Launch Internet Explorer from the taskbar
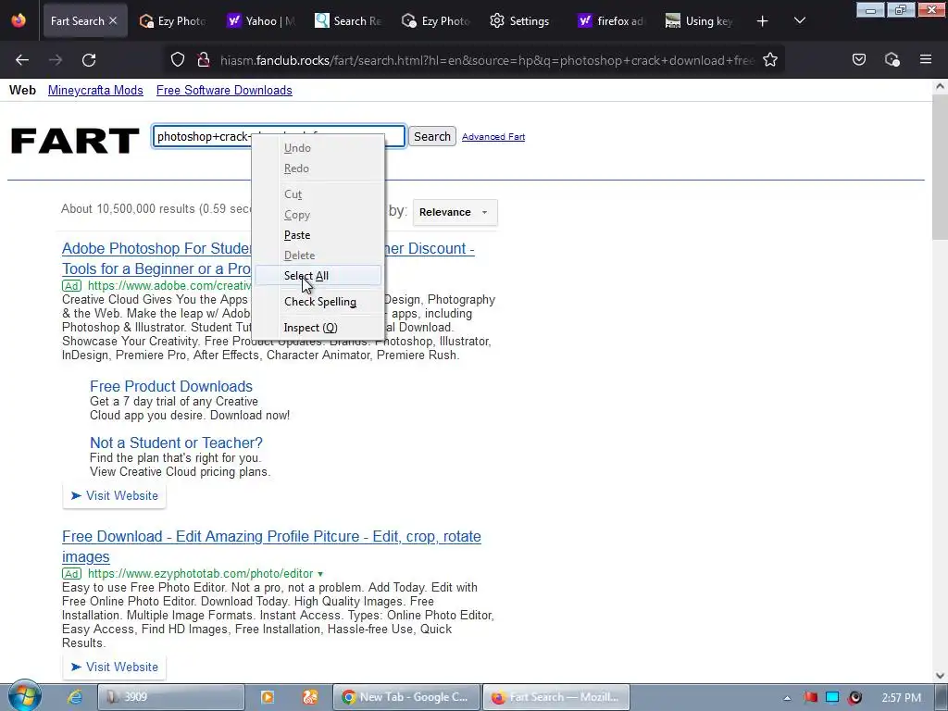The height and width of the screenshot is (711, 948). point(74,697)
